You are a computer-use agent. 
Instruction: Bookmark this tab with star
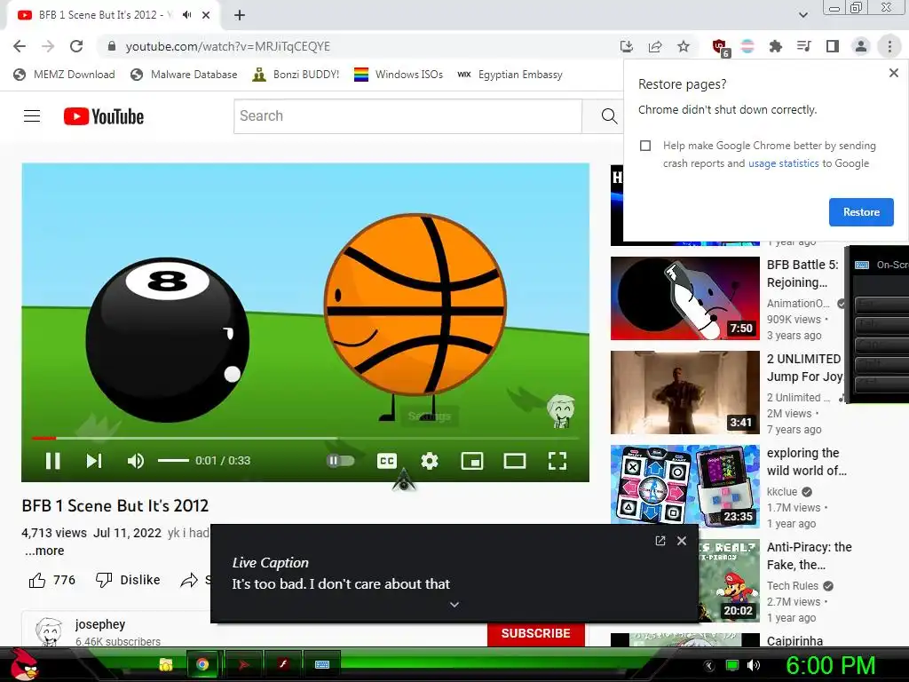(x=684, y=46)
